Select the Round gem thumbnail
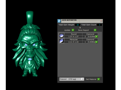Image resolution: width=121 pixels, height=90 pixels. click(62, 35)
